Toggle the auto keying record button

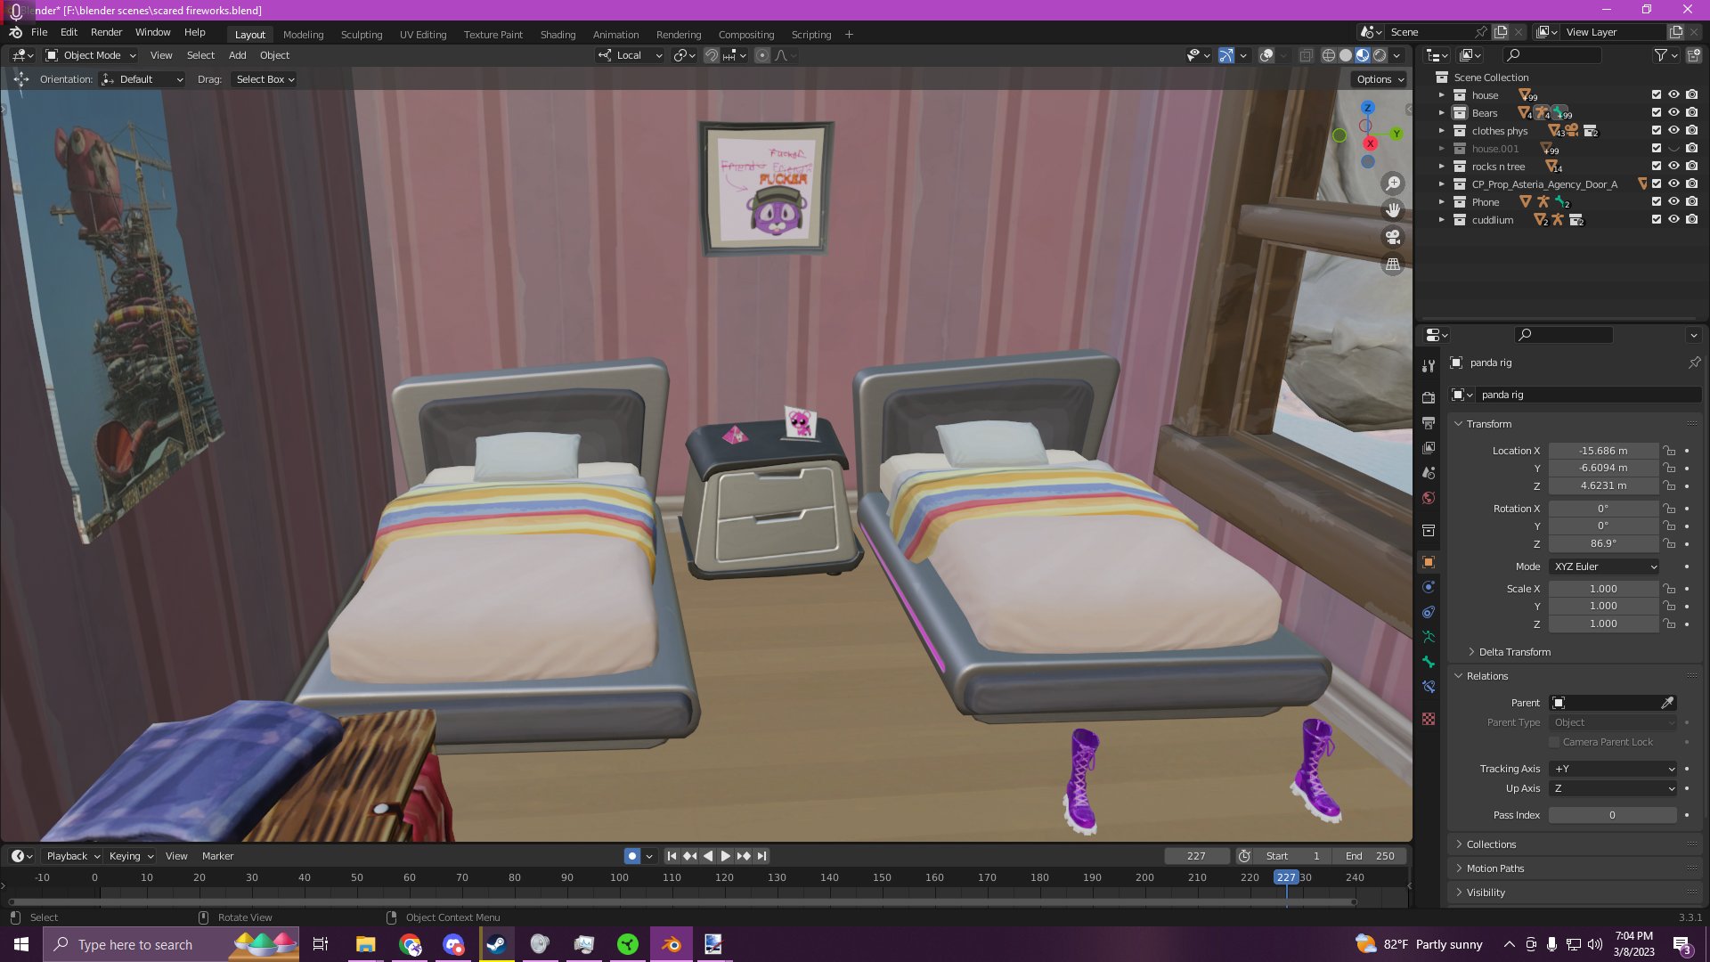point(631,856)
